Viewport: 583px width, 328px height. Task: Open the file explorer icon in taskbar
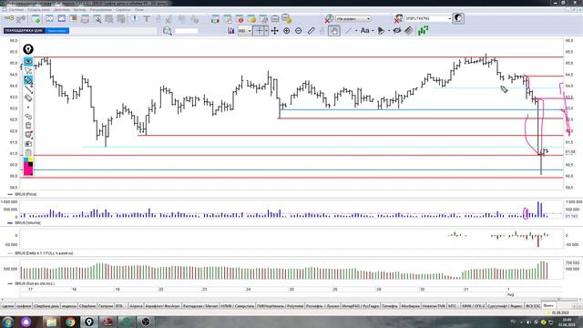point(51,322)
